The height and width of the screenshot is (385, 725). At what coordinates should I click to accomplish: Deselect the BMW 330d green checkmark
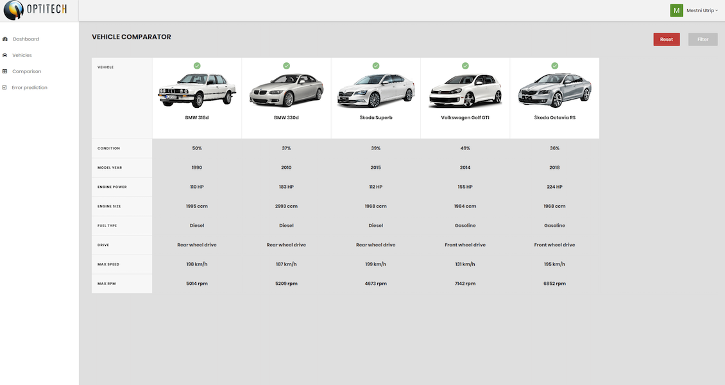click(x=286, y=65)
